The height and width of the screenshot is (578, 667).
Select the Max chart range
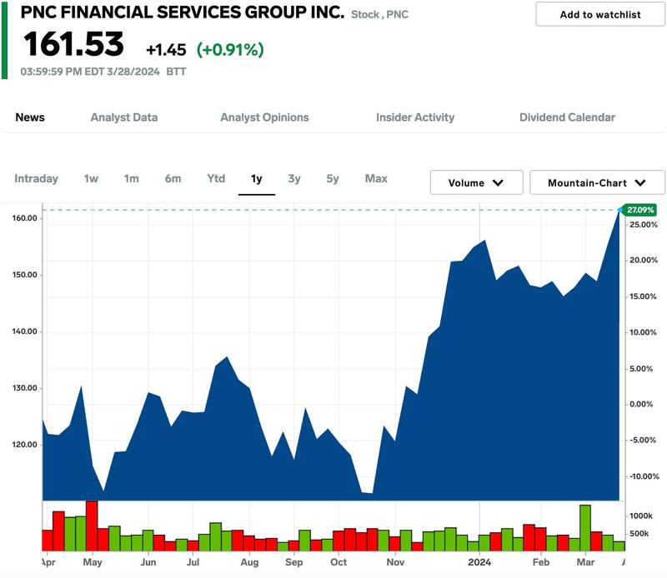376,178
